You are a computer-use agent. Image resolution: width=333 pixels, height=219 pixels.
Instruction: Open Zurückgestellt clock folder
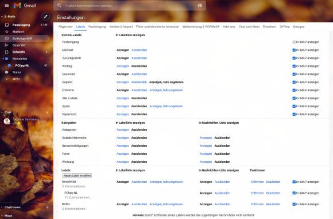click(x=7, y=38)
